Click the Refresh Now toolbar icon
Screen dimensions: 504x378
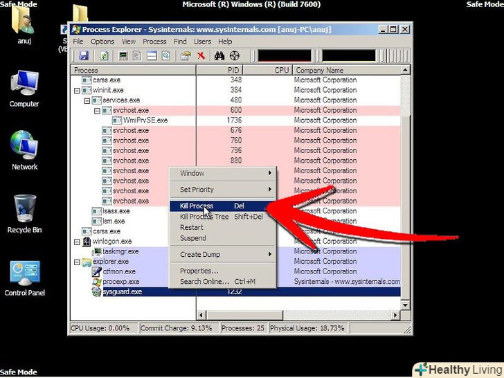[104, 56]
